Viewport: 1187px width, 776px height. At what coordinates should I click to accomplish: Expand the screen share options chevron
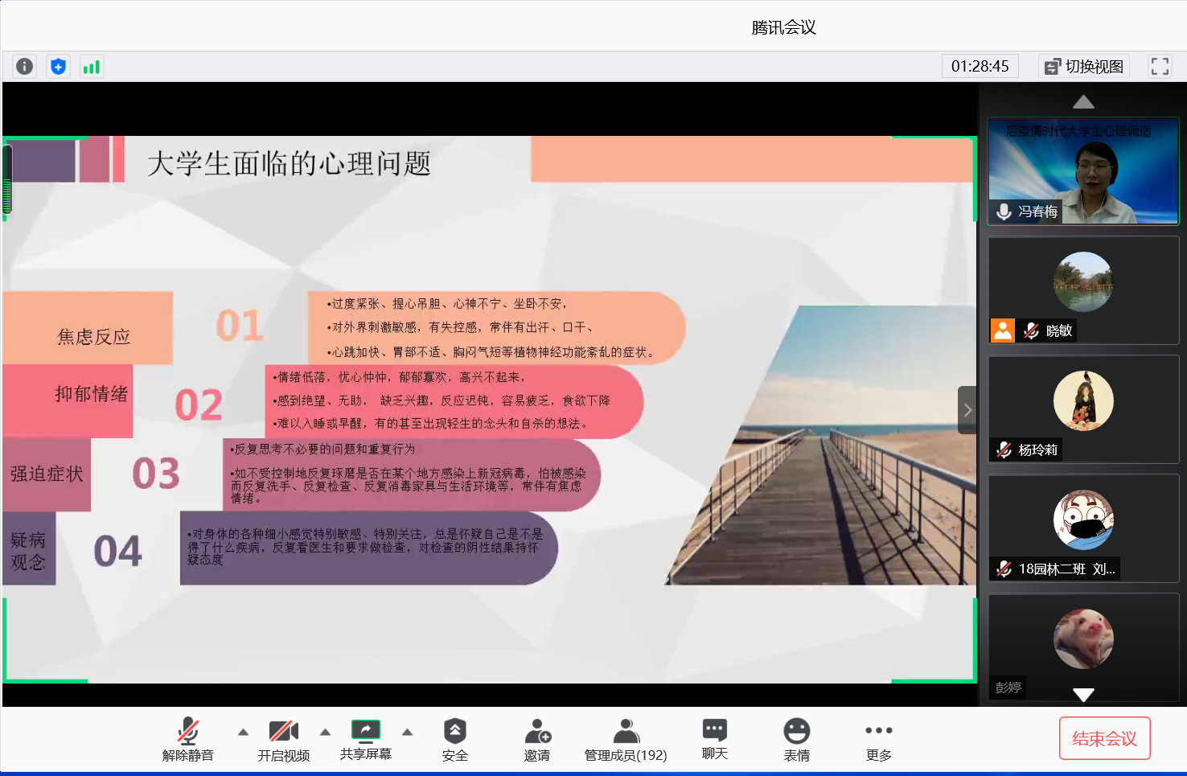tap(408, 733)
